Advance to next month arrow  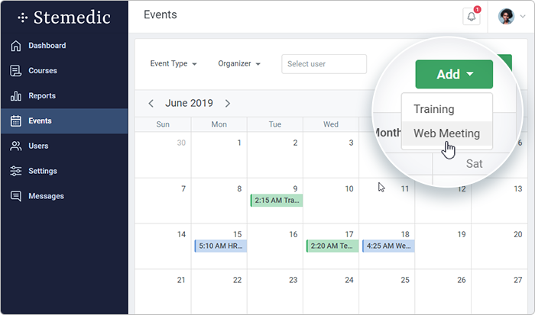pos(228,104)
